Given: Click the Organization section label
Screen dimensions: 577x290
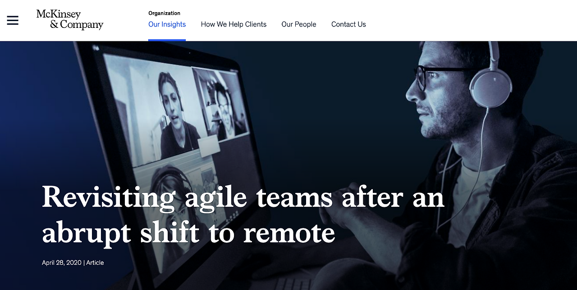Looking at the screenshot, I should pos(164,13).
